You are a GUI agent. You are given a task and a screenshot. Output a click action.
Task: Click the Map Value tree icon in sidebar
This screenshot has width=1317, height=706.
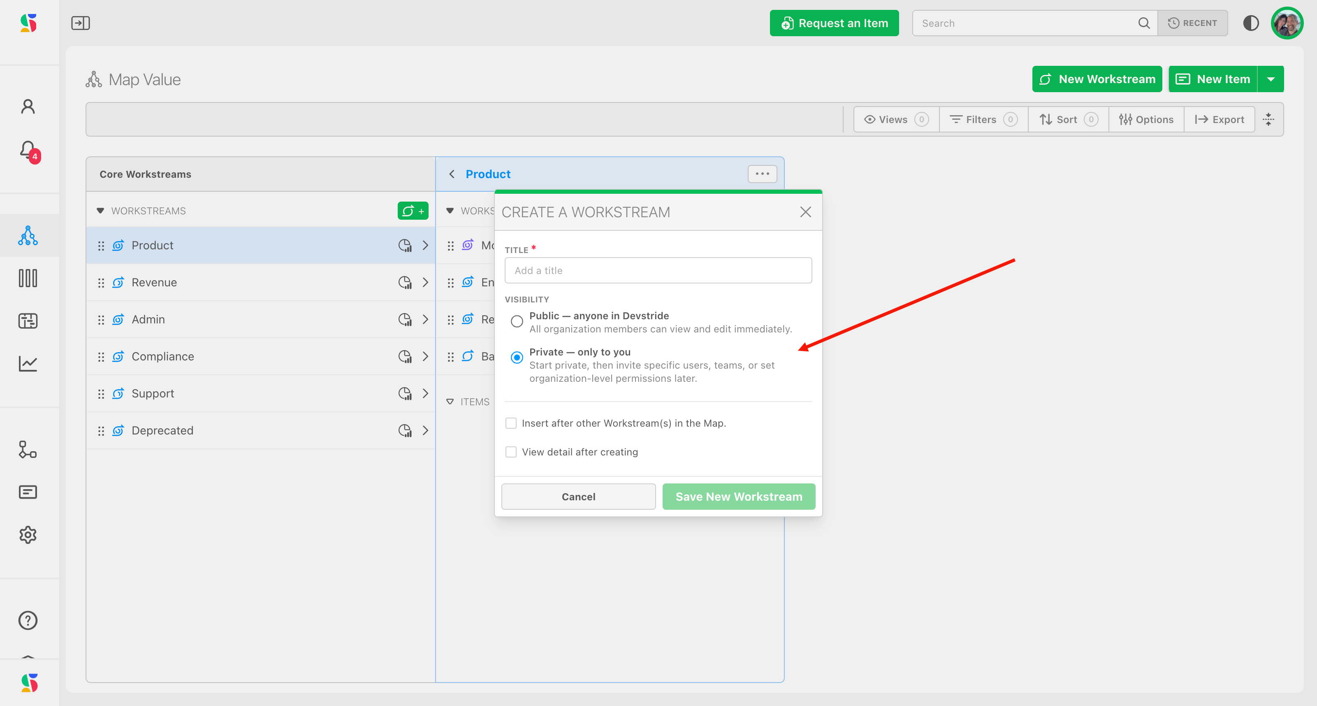pos(28,236)
